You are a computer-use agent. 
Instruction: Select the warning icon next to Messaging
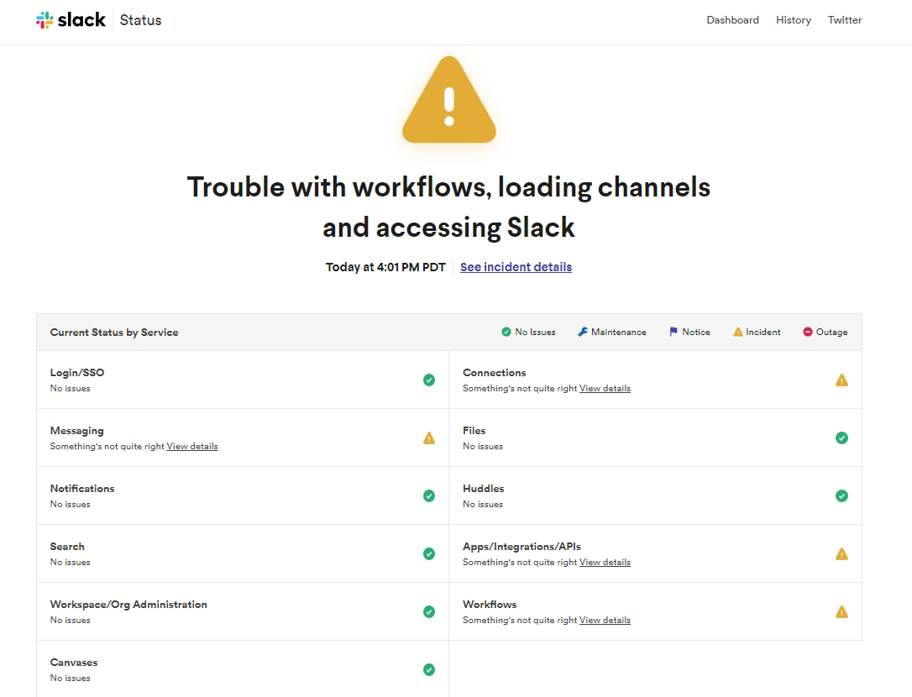coord(429,438)
